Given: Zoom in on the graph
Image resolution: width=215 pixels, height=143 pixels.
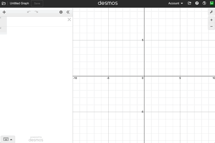Looking at the screenshot, I should 211,20.
